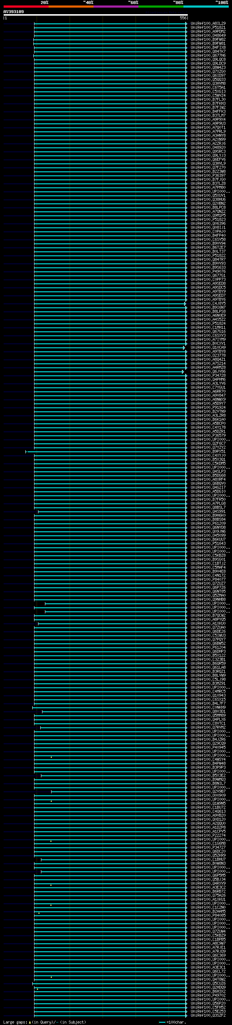The width and height of the screenshot is (232, 1025).
Task: Click the green ~80% identity legend segment
Action: tap(161, 7)
